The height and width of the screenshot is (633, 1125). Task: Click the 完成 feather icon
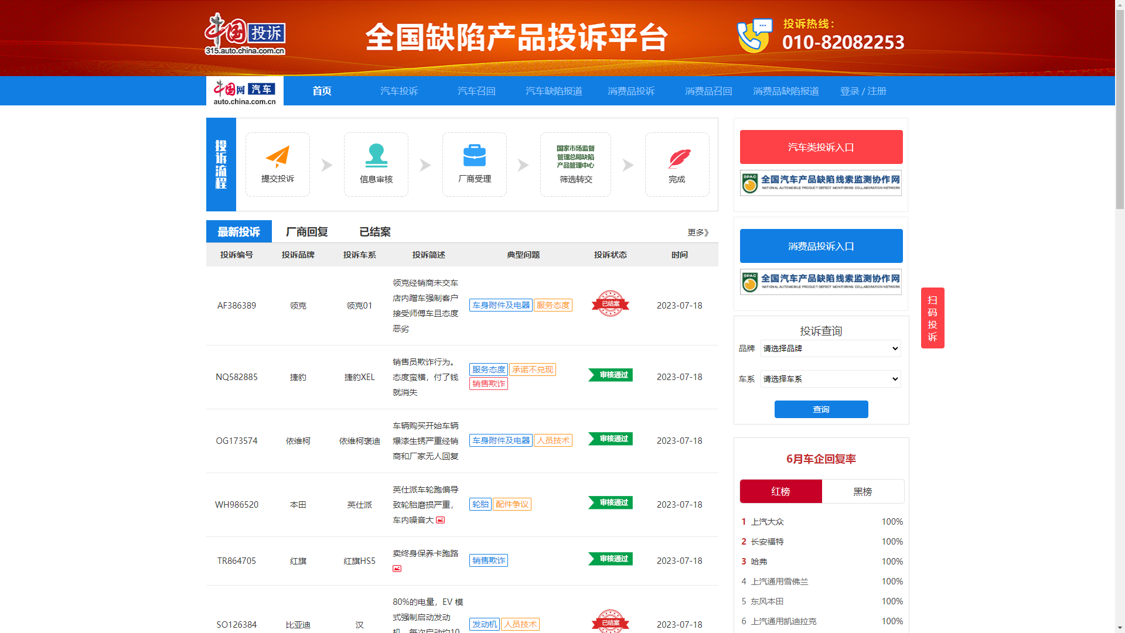coord(680,158)
